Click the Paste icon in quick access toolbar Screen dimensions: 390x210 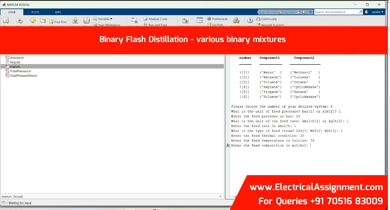point(280,12)
